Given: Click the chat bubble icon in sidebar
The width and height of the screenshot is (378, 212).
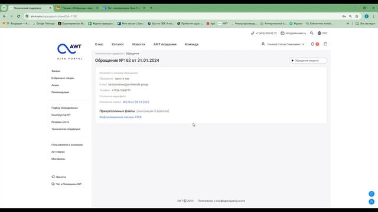Looking at the screenshot, I should [53, 184].
